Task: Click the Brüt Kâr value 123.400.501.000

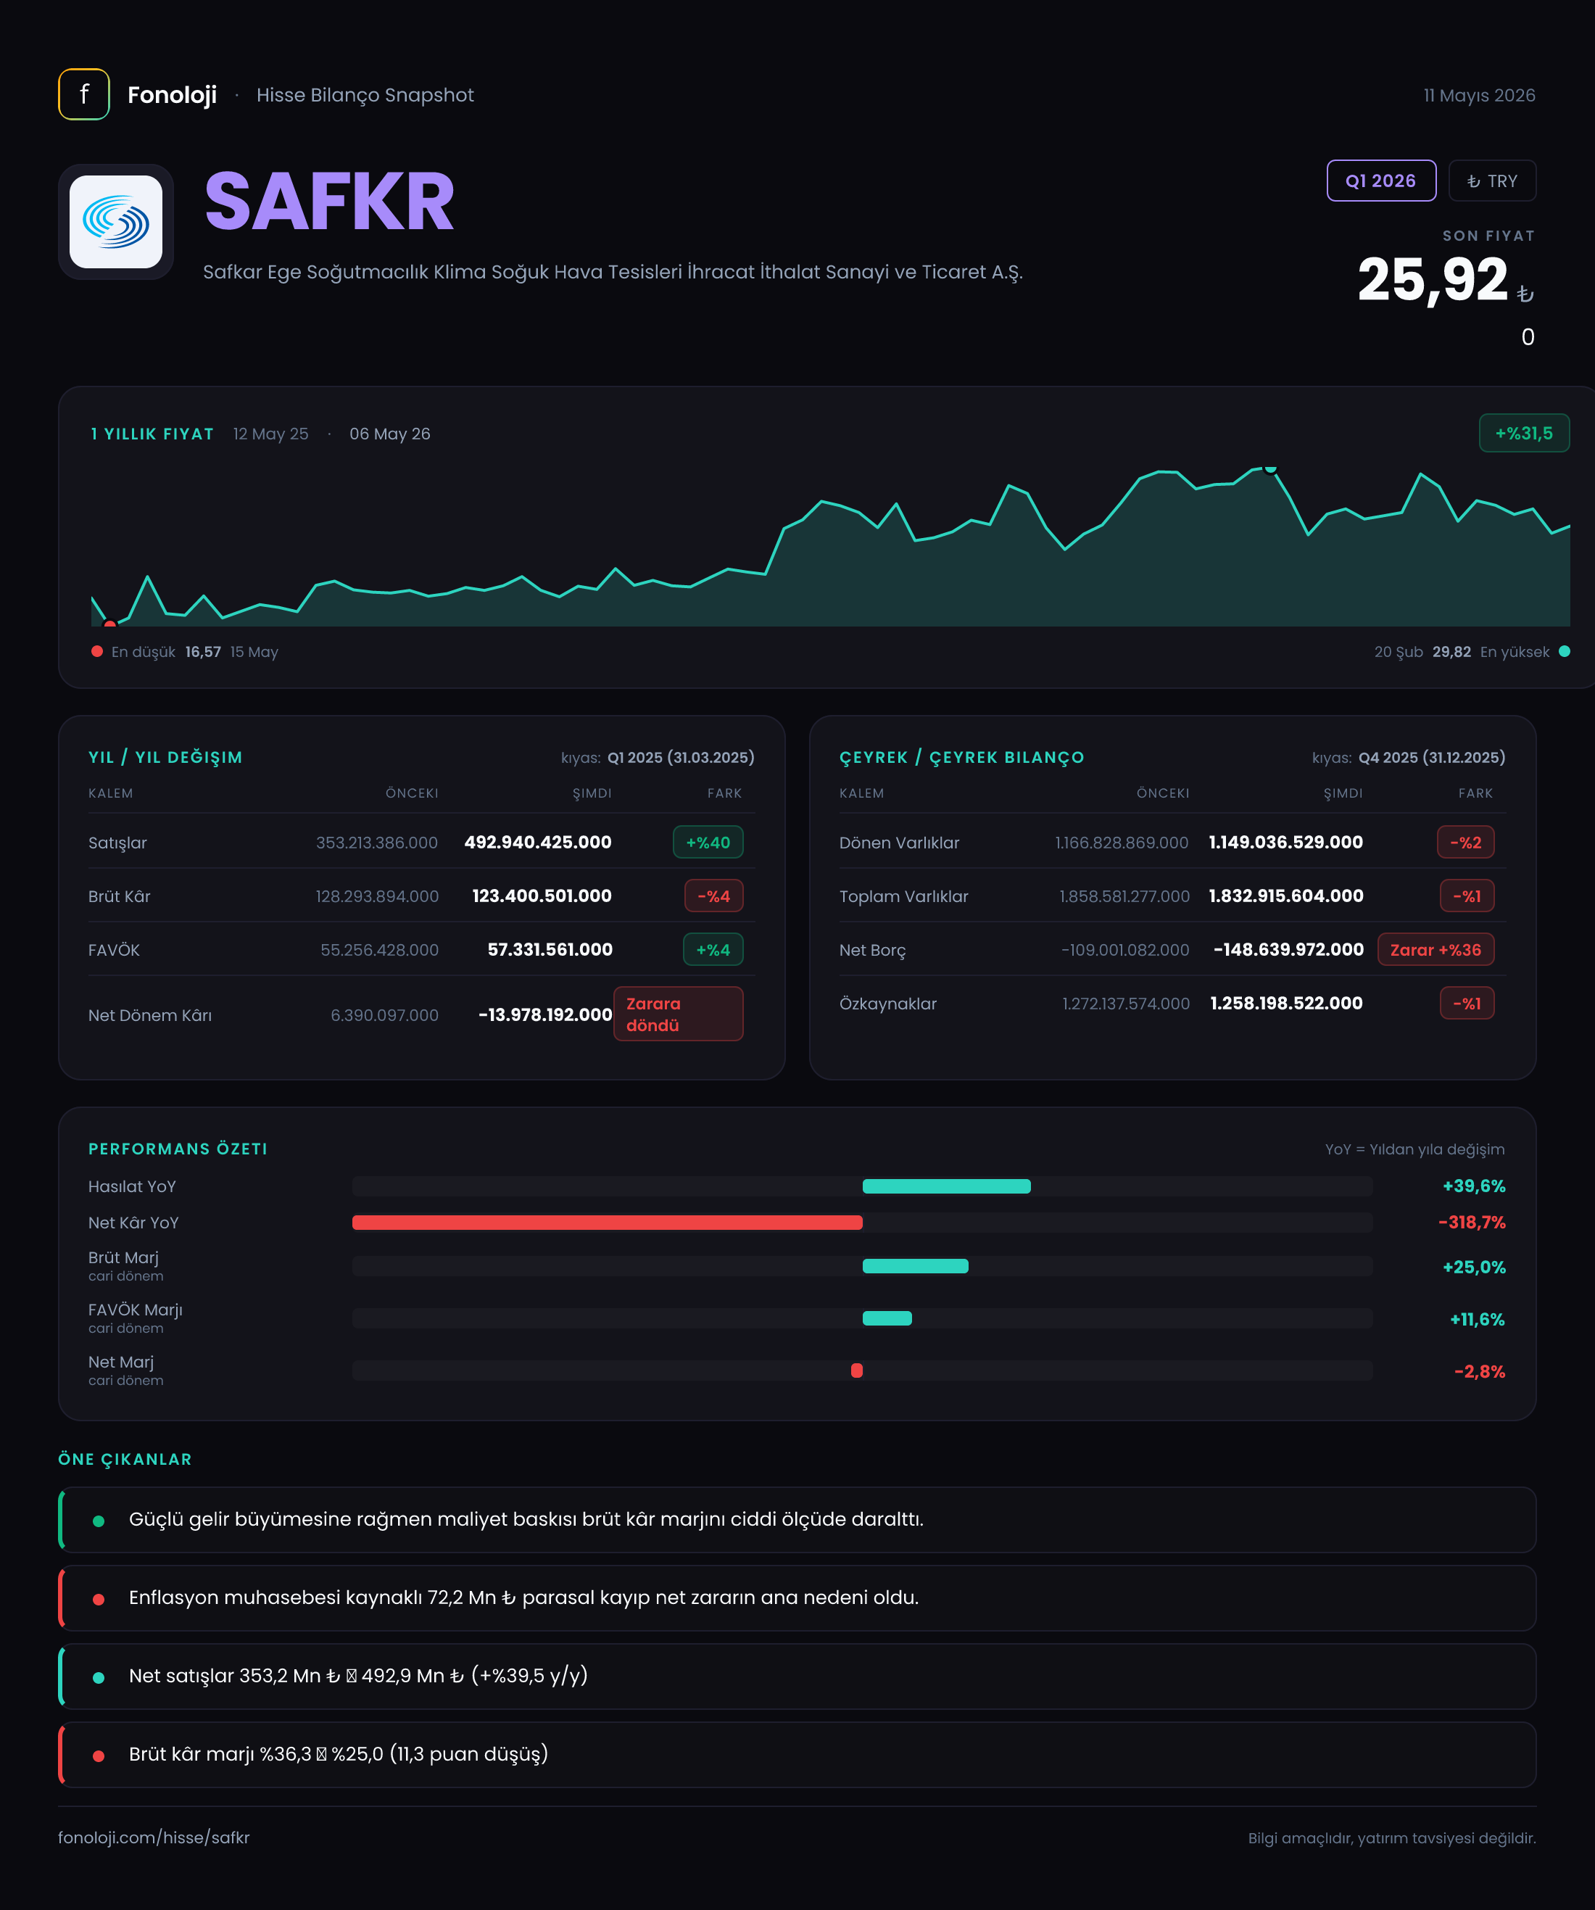Action: 541,896
